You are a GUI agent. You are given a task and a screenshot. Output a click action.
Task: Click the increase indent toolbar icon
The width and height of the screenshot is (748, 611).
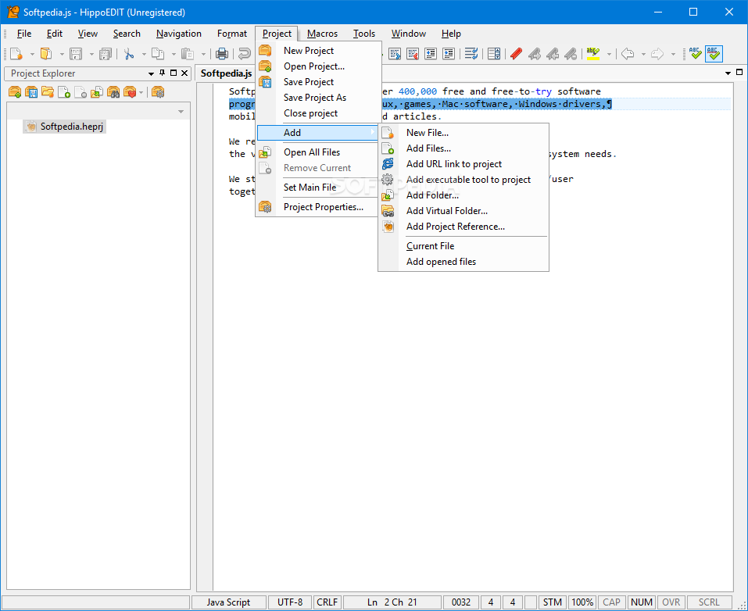[449, 53]
